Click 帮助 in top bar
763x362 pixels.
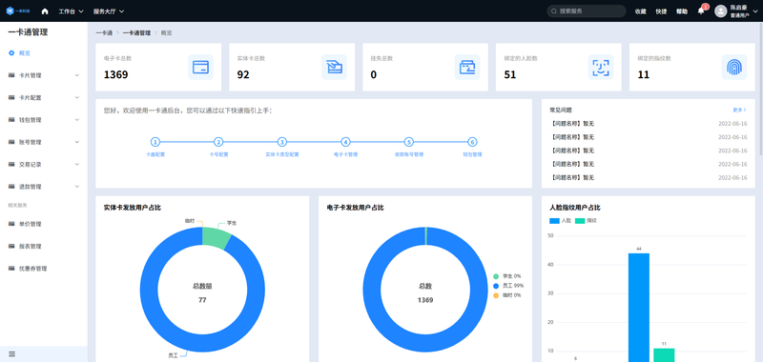(682, 11)
